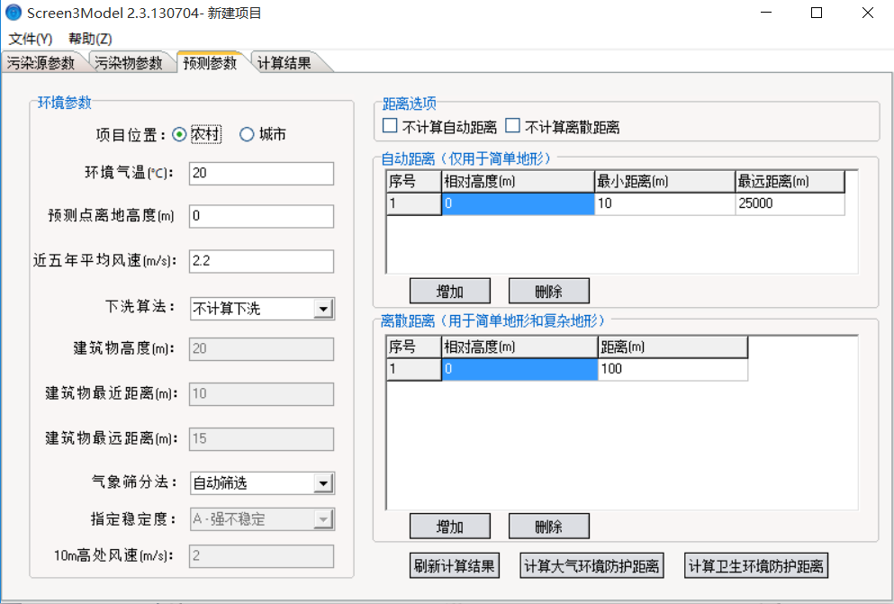Click the Screen3Model app icon in title bar
Screen dimensions: 894x604
point(13,14)
